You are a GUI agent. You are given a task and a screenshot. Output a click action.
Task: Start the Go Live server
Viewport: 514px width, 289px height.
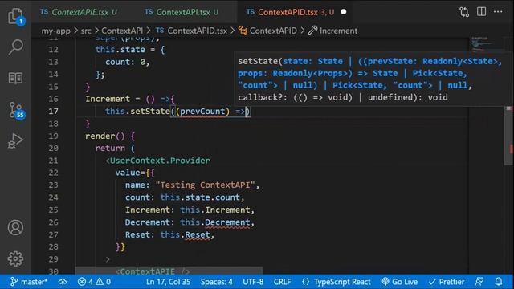click(400, 282)
